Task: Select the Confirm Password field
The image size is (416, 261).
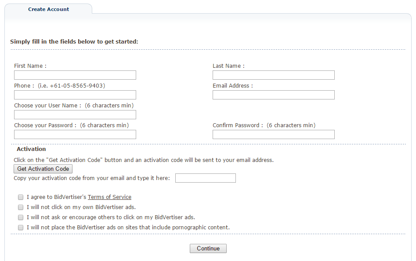Action: [273, 135]
